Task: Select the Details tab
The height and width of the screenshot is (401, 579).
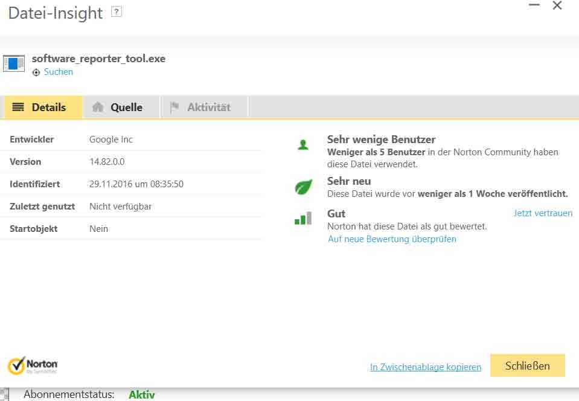Action: [x=43, y=107]
